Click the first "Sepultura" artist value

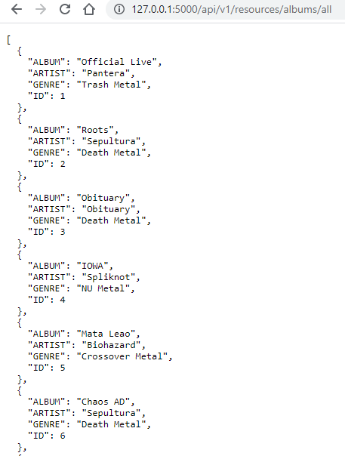pyautogui.click(x=111, y=141)
